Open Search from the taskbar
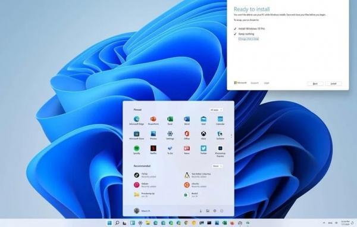 pyautogui.click(x=117, y=223)
